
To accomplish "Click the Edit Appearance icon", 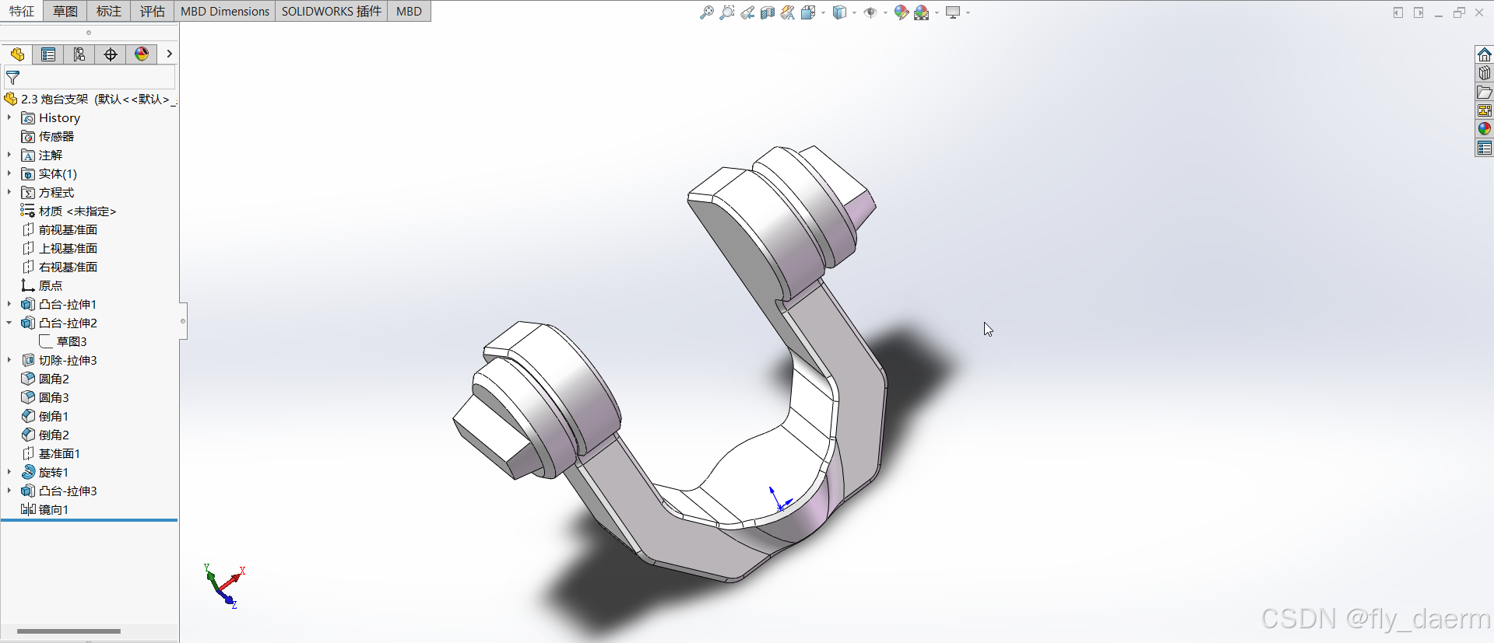I will 902,12.
